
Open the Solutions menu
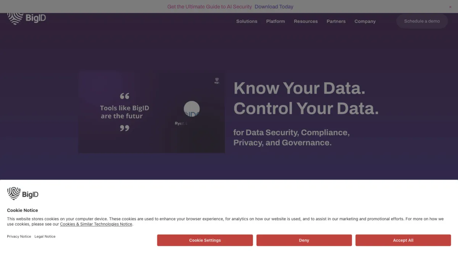[x=247, y=21]
